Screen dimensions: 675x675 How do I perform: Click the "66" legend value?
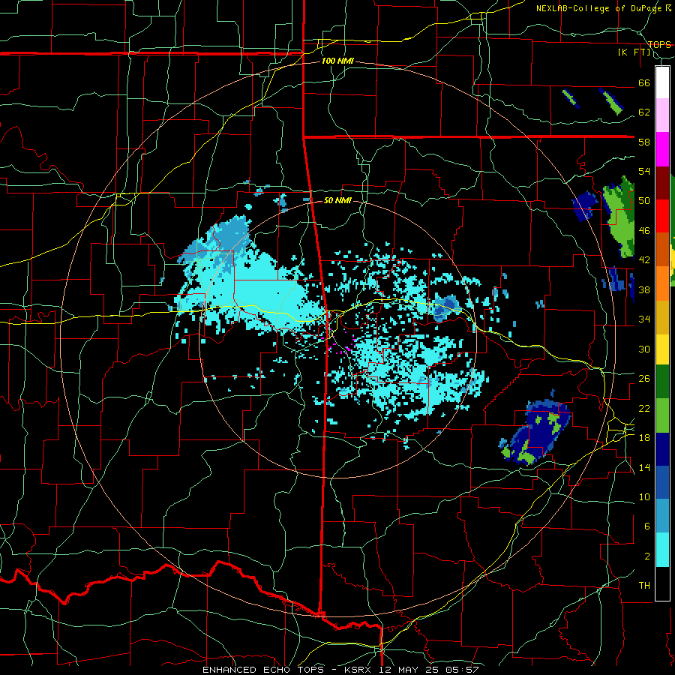[x=644, y=82]
